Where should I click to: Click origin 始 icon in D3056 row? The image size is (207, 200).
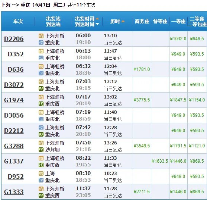41,112
